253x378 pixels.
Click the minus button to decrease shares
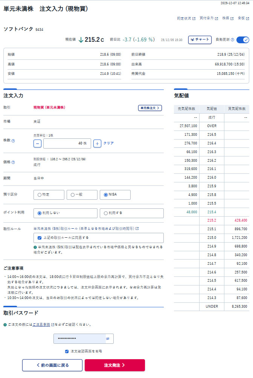[x=37, y=143]
